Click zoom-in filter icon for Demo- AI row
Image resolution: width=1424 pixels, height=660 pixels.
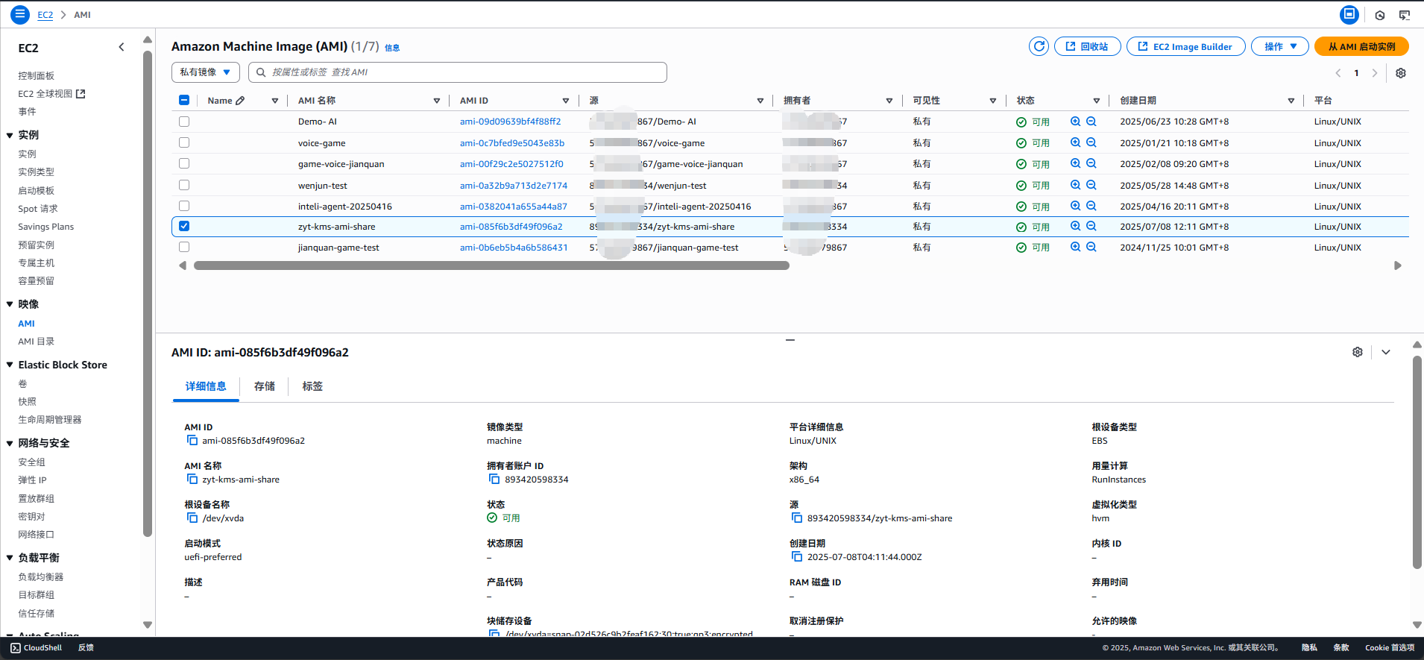(x=1075, y=122)
